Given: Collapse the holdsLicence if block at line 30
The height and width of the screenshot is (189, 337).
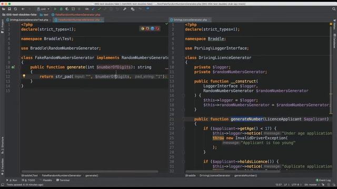Looking at the screenshot, I should [x=184, y=162].
